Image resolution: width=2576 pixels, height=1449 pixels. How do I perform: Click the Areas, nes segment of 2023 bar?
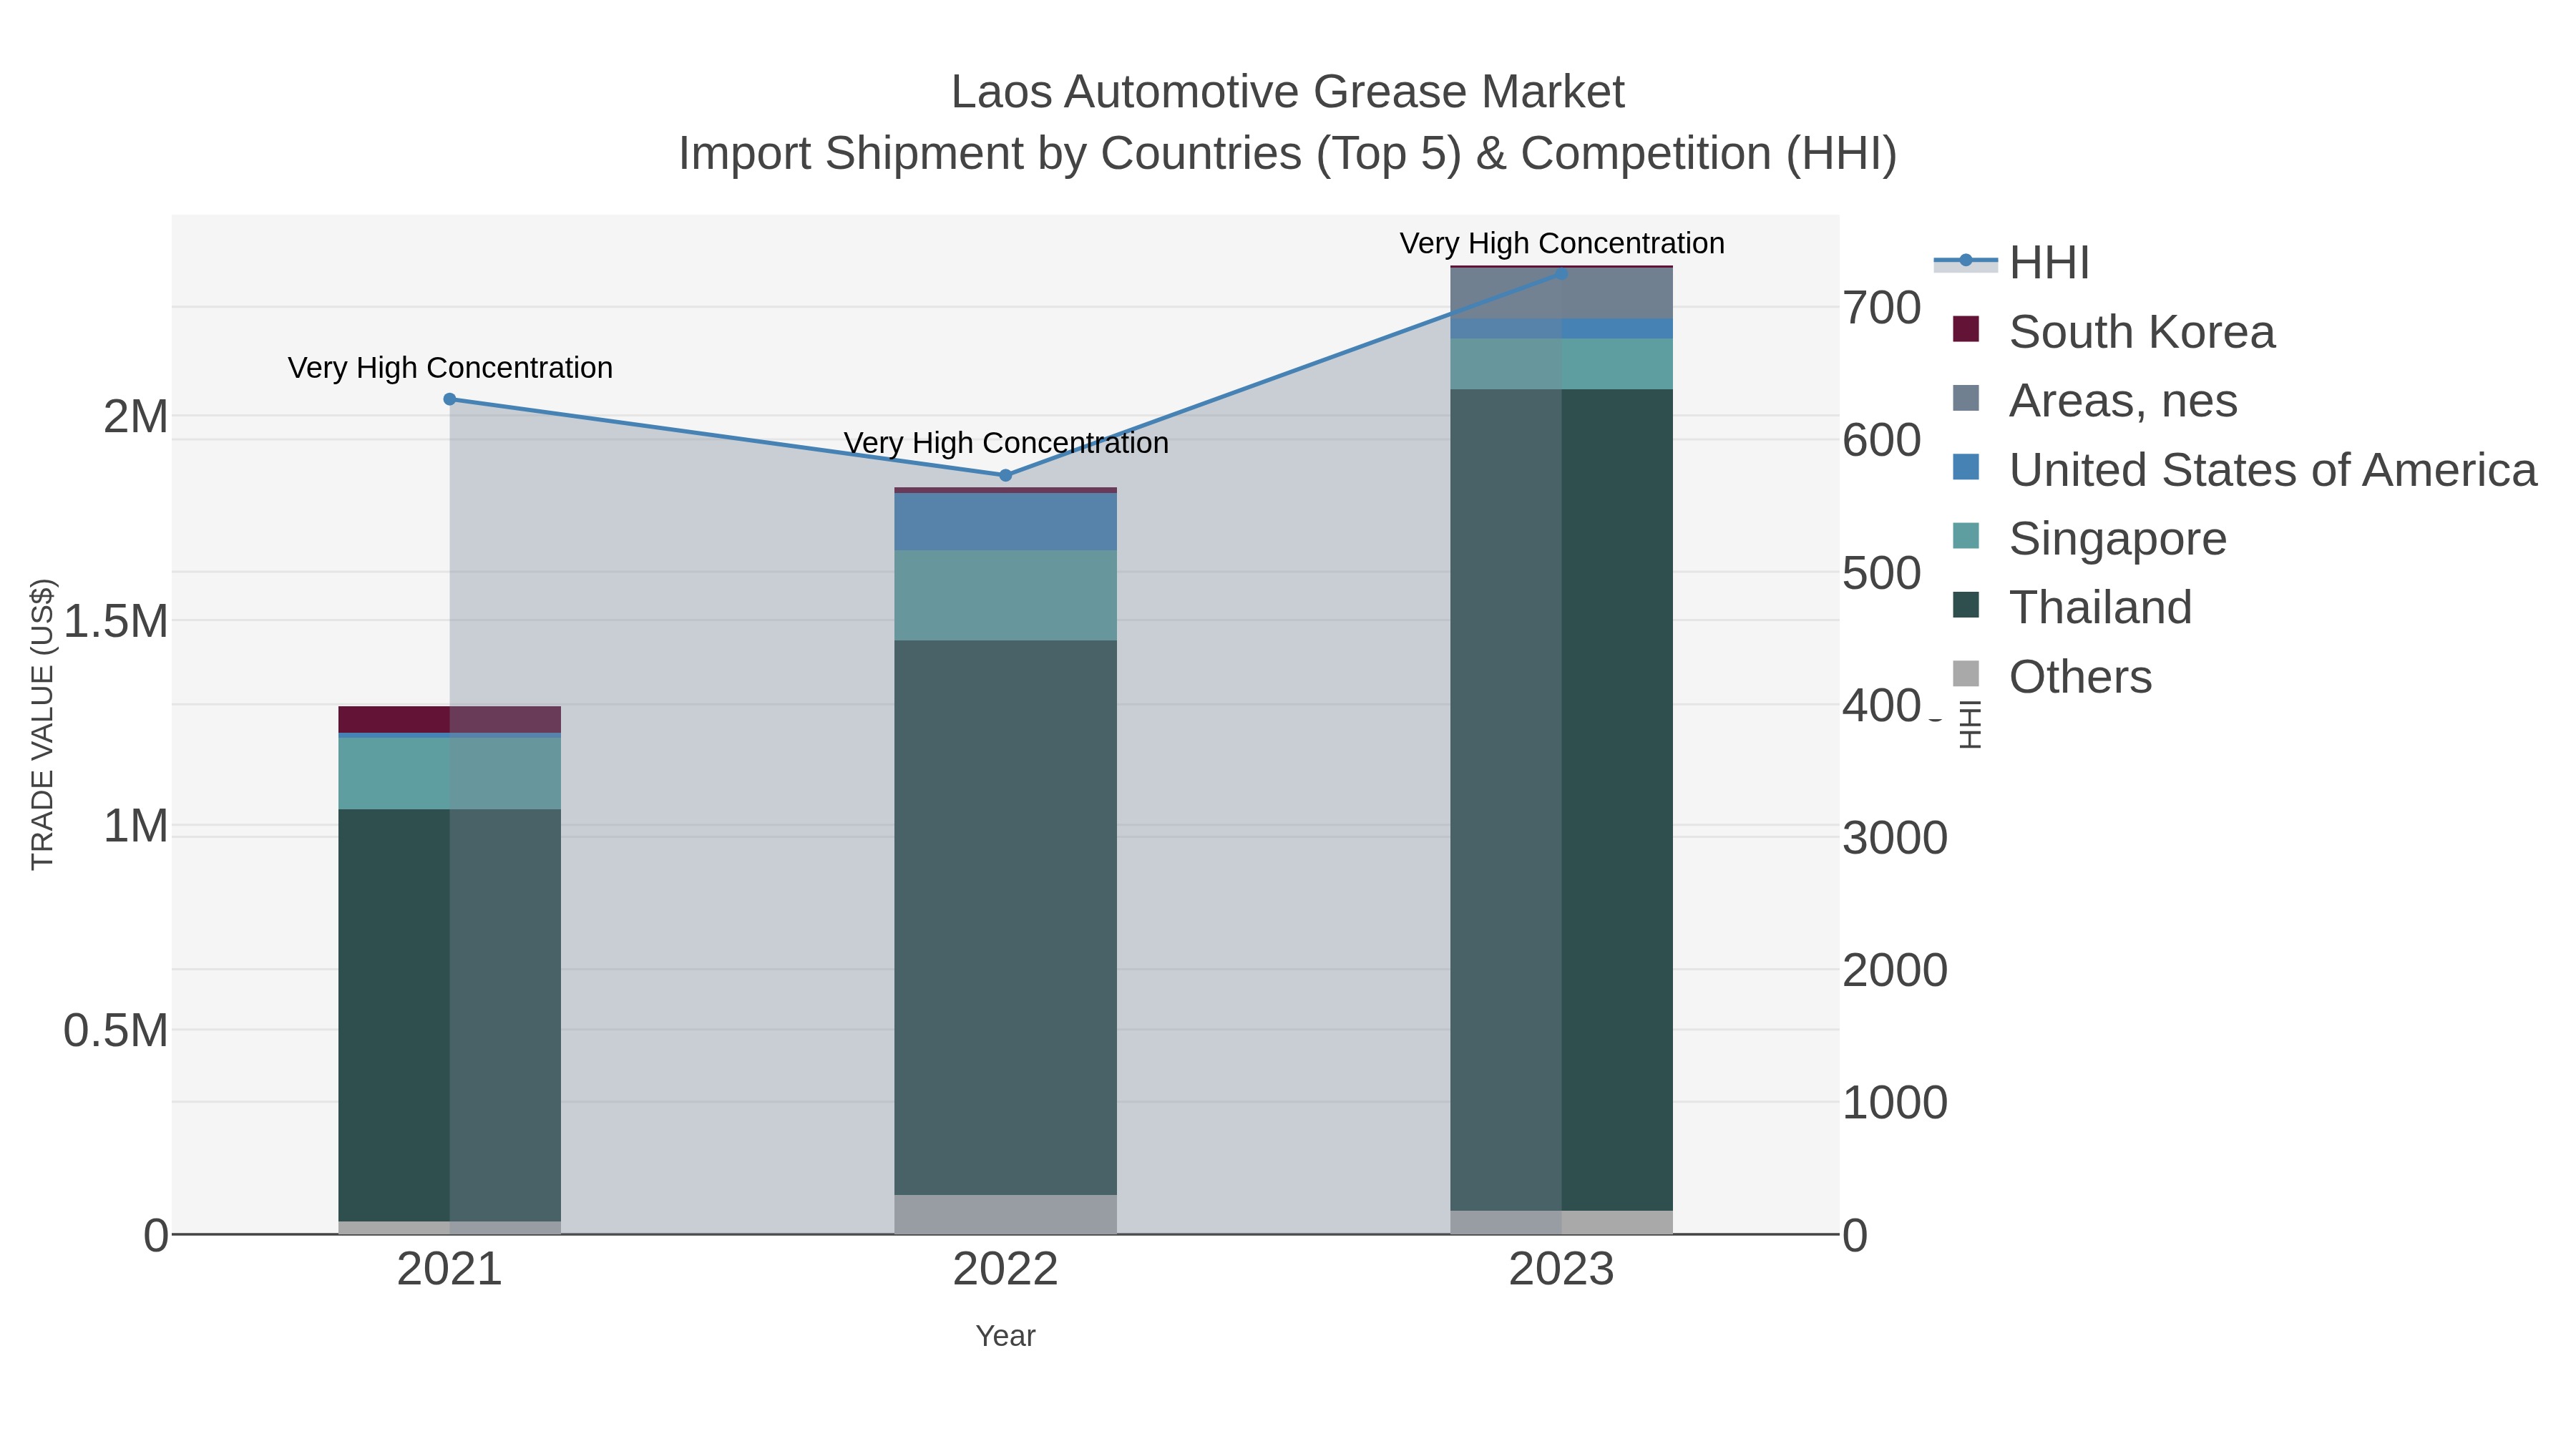pyautogui.click(x=1562, y=294)
